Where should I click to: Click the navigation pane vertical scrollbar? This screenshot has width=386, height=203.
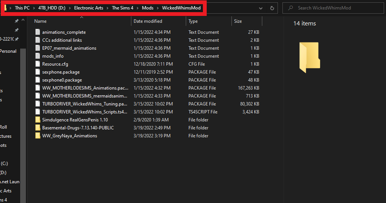pyautogui.click(x=23, y=125)
